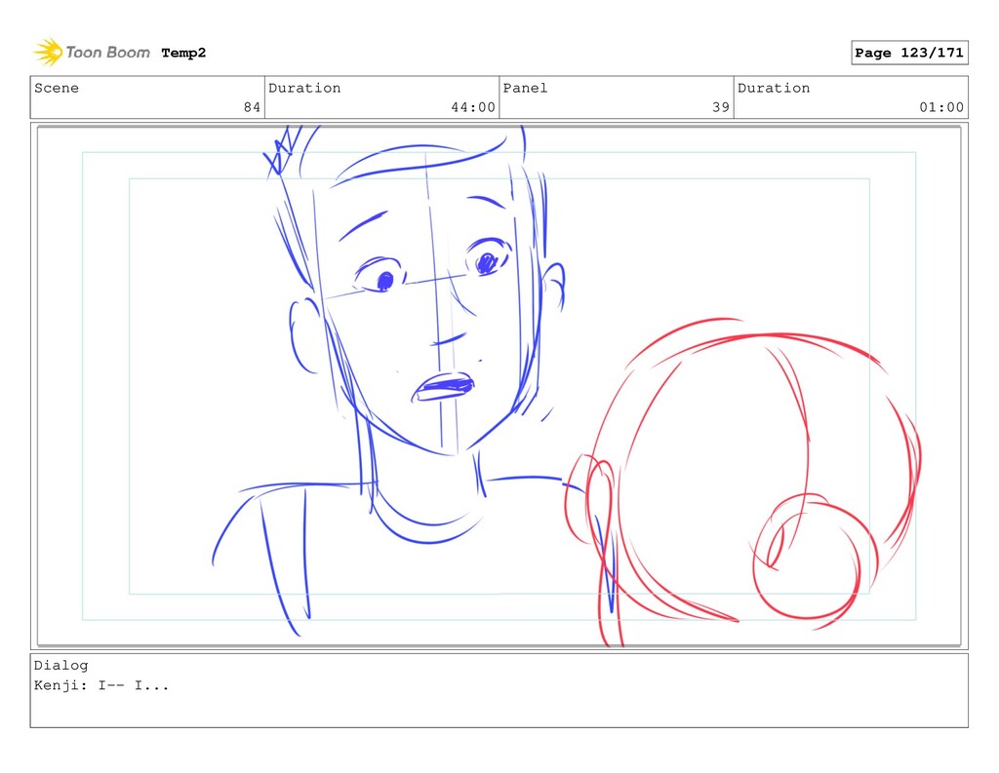Click the 'Dialog' label

tap(61, 666)
